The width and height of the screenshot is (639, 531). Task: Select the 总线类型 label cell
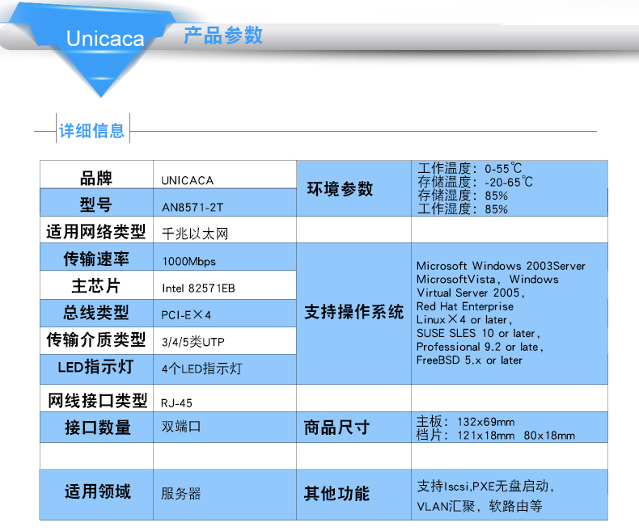(96, 313)
